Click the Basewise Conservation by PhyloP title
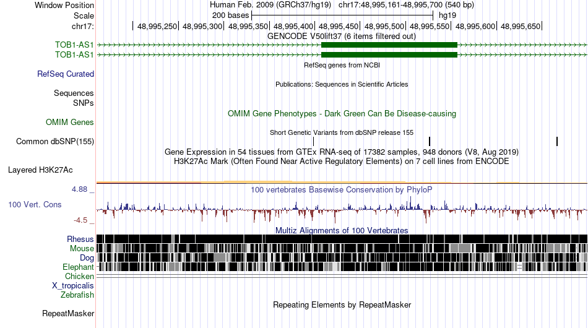The image size is (588, 328). click(342, 189)
